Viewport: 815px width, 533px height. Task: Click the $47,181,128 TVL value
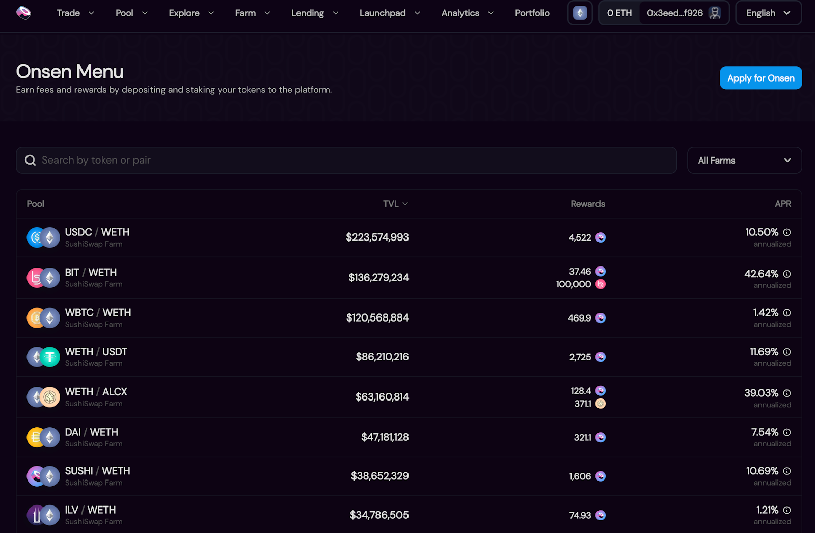[385, 437]
